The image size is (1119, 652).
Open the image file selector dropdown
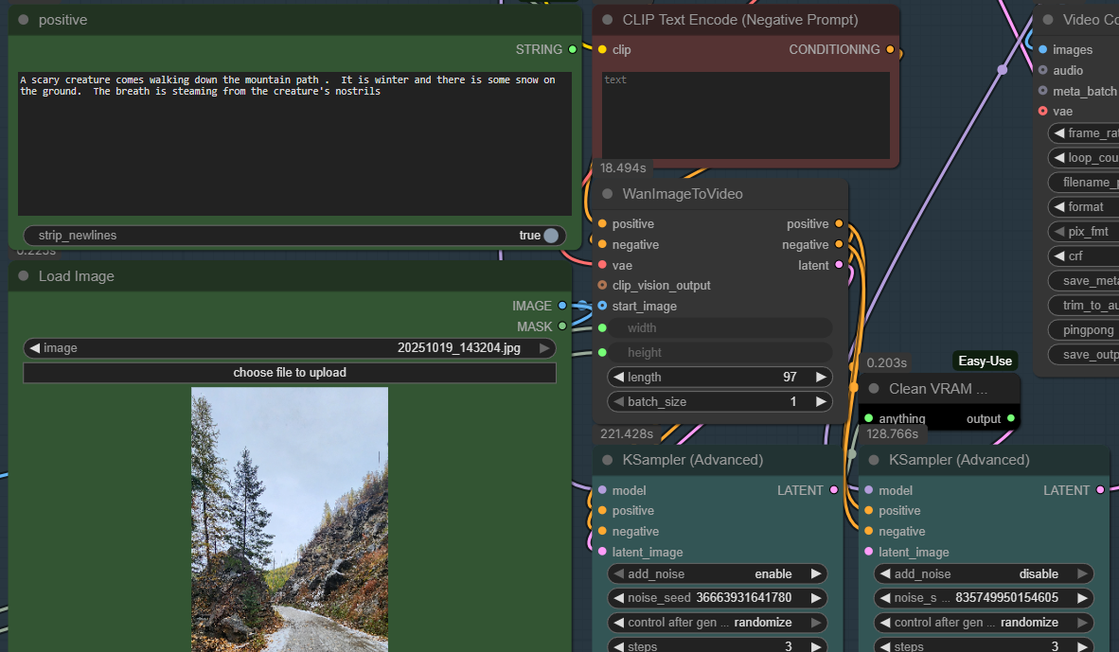click(290, 348)
